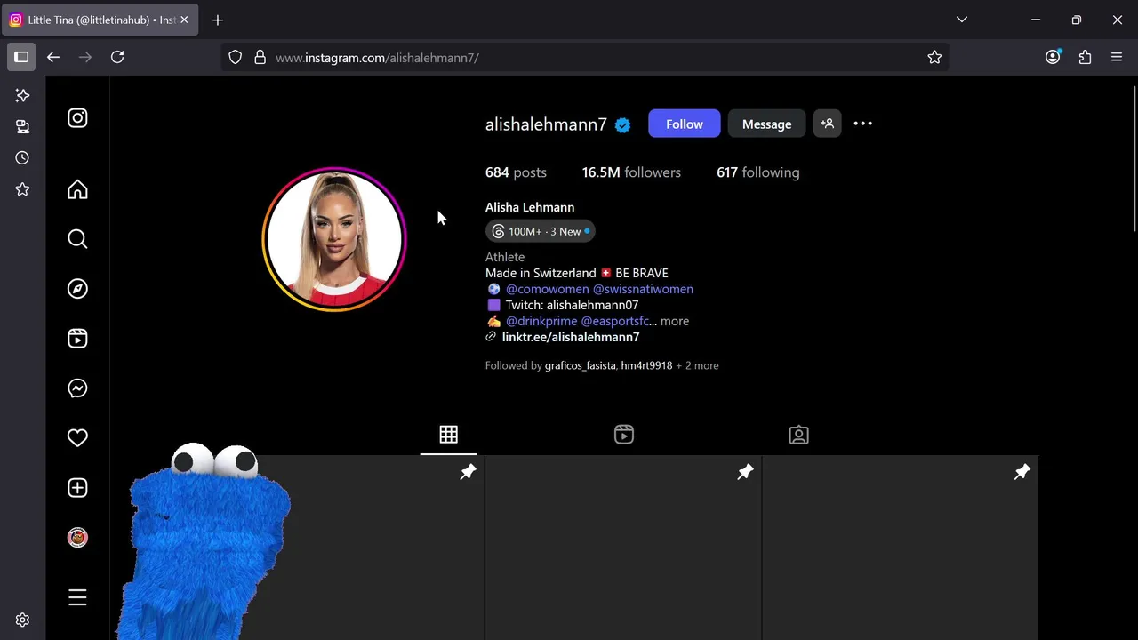This screenshot has width=1138, height=640.
Task: List all tabs dropdown arrow
Action: 961,20
